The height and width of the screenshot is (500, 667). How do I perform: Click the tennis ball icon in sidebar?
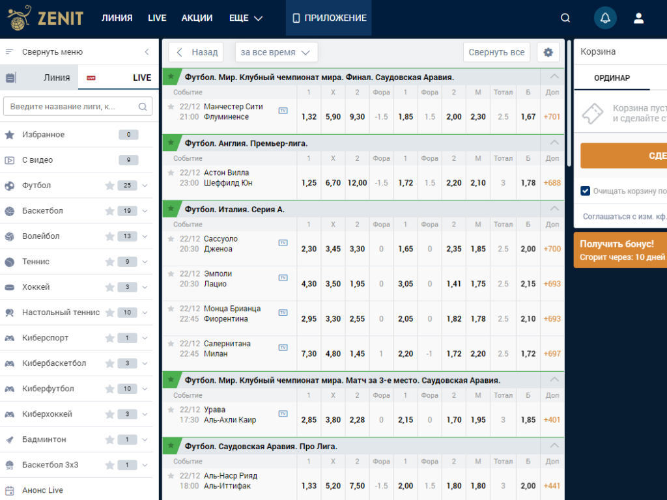9,262
